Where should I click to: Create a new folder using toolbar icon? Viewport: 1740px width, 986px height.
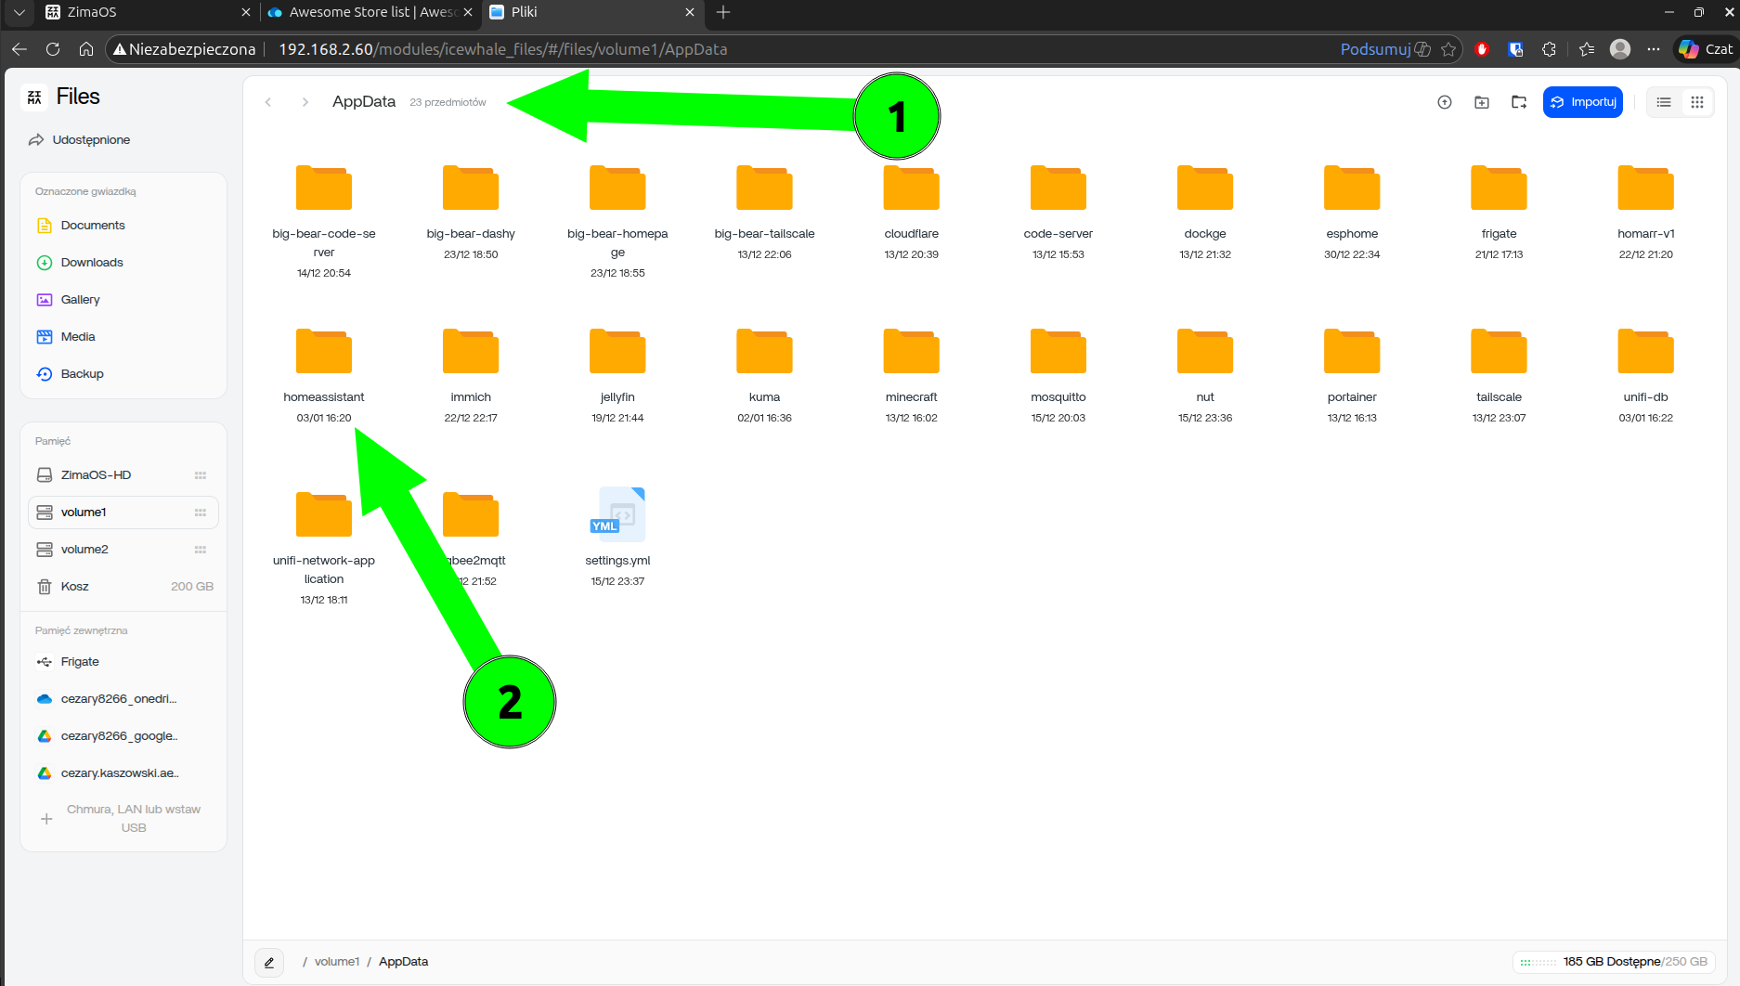pos(1481,102)
